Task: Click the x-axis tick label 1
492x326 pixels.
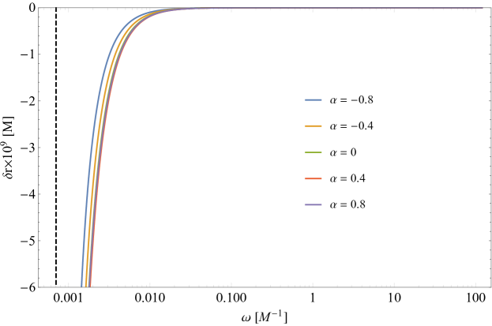Action: click(313, 298)
